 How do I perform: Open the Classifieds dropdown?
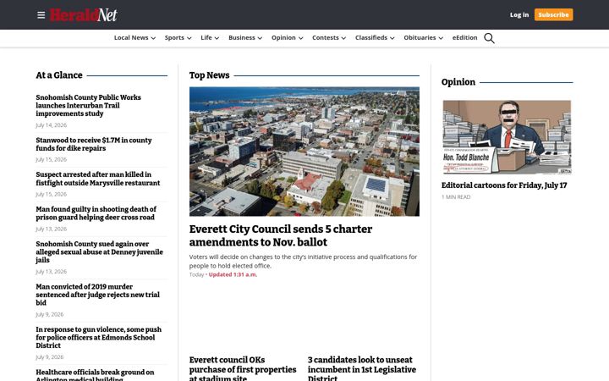[375, 38]
